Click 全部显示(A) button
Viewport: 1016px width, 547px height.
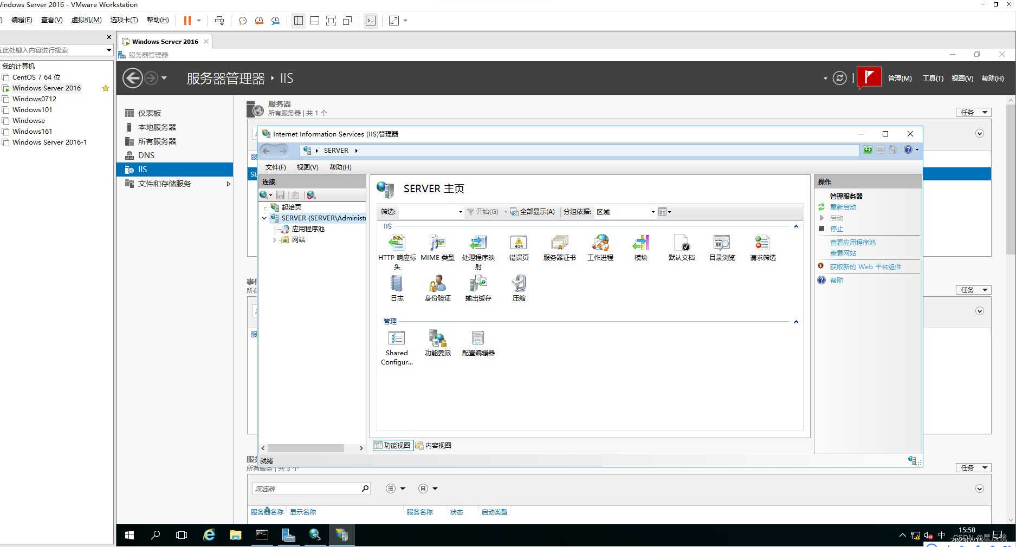[x=532, y=212]
